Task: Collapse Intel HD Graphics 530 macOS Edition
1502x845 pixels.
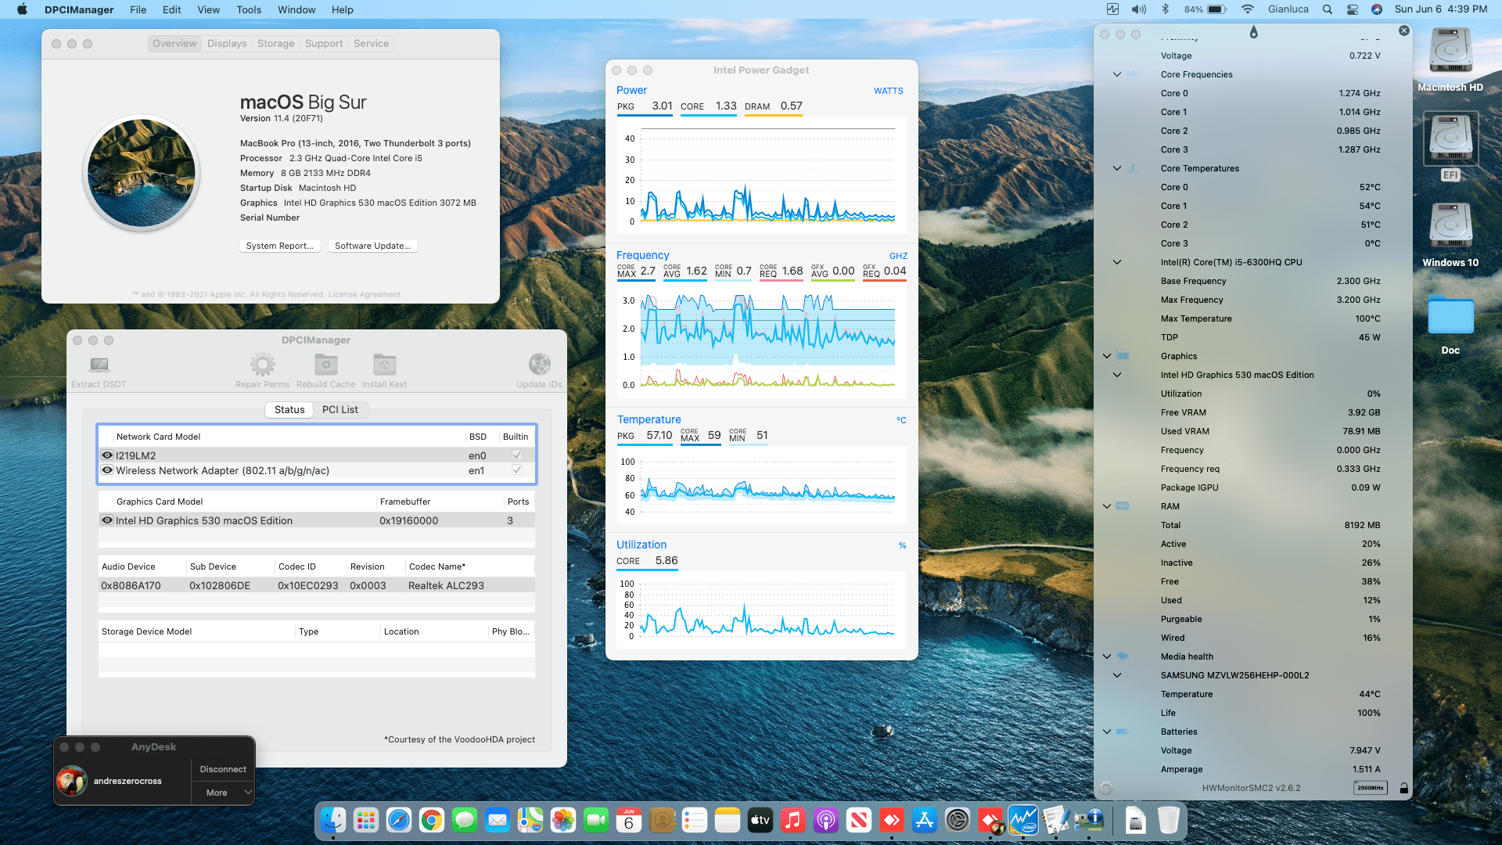Action: tap(1117, 375)
